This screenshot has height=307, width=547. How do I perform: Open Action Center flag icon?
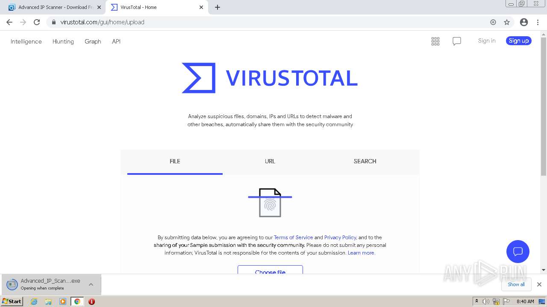506,301
